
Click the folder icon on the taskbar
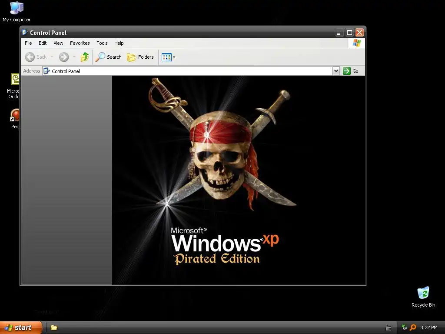coord(54,328)
